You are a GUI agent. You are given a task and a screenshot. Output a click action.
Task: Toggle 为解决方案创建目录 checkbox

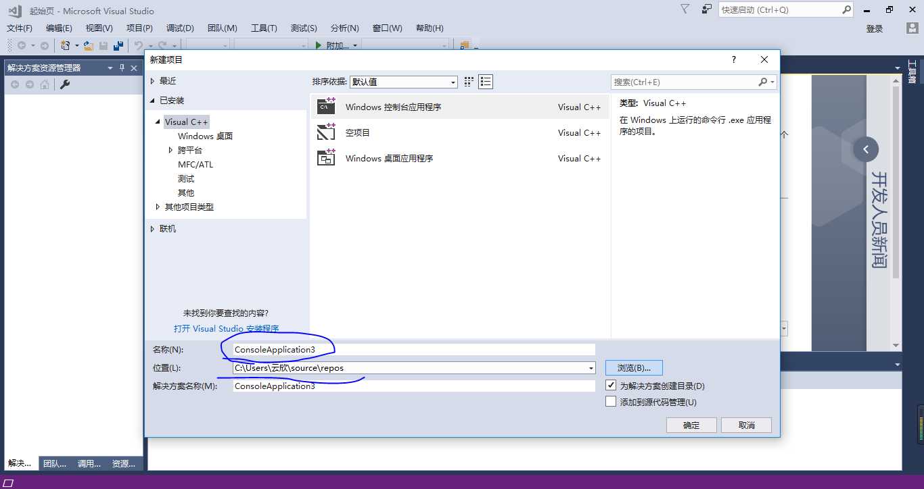pos(611,385)
